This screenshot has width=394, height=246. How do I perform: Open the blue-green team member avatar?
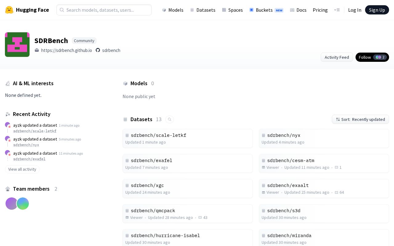(23, 204)
